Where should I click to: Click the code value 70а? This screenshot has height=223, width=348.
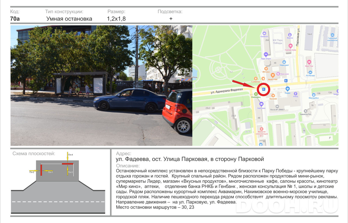[15, 19]
